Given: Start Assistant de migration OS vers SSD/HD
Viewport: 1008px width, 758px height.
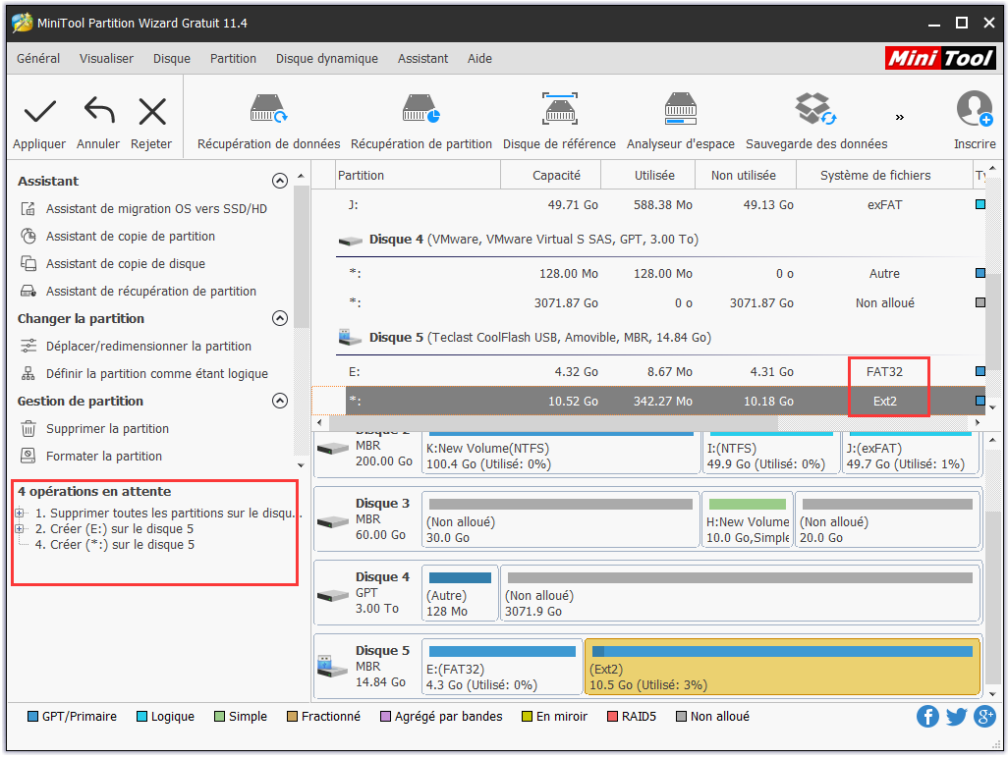Looking at the screenshot, I should 156,209.
